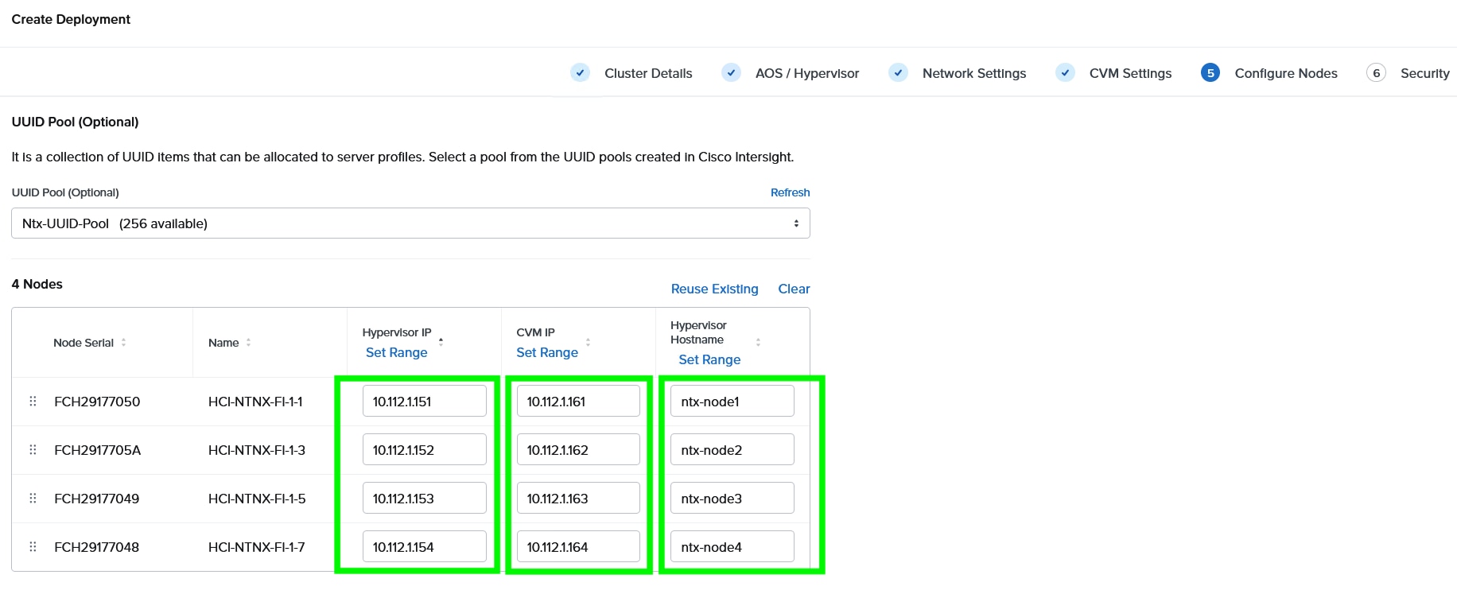Click the AOS / Hypervisor step checkmark icon
Viewport: 1457px width, 594px height.
(731, 73)
